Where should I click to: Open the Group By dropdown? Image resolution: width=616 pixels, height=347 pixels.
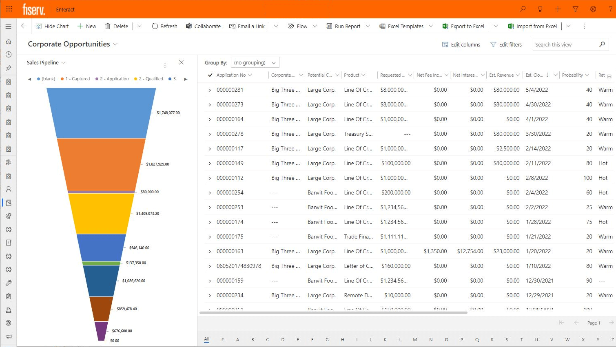click(x=255, y=62)
